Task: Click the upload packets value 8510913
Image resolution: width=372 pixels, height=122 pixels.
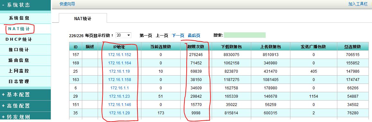Action: pos(270,55)
